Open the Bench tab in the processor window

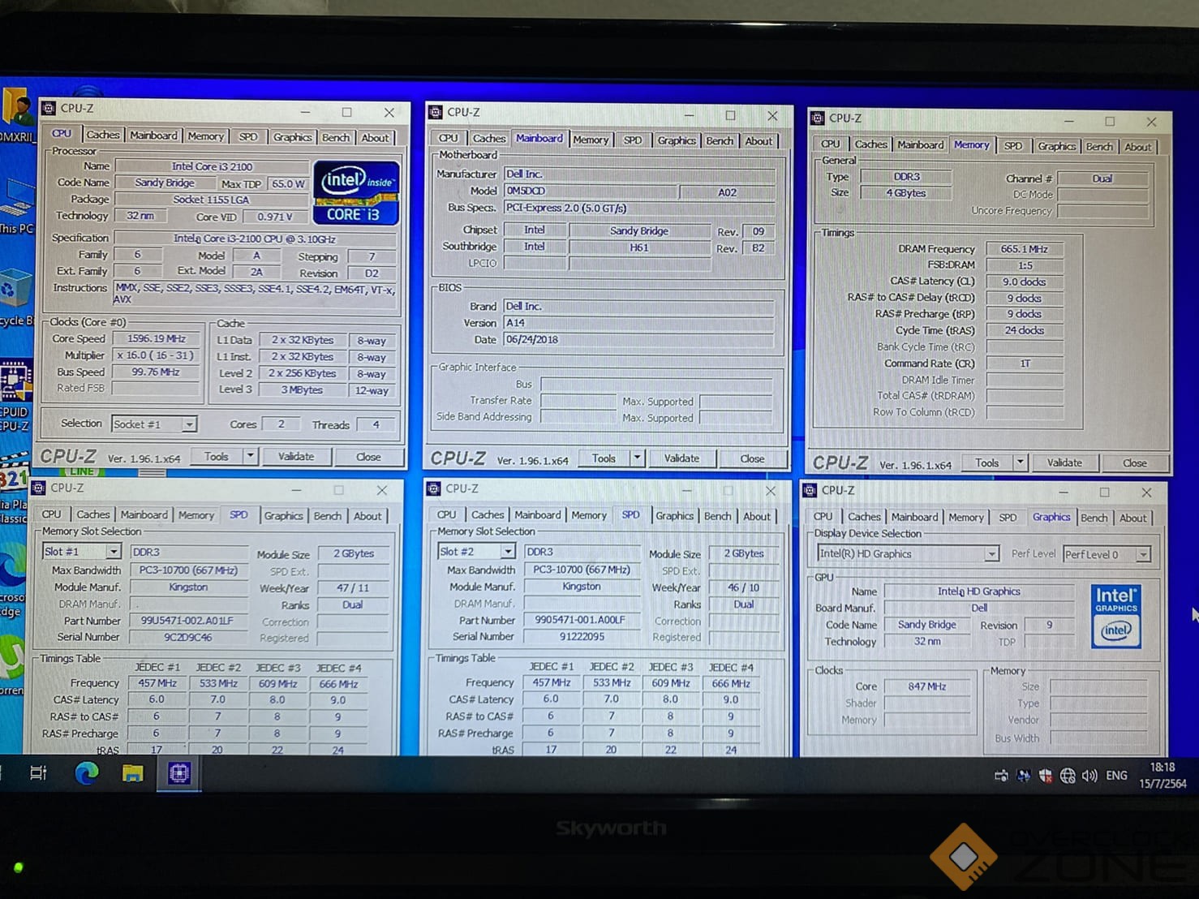click(336, 137)
